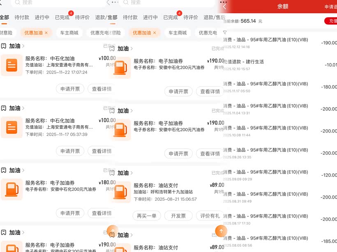
Task: Click 申请开票 for the 2025-11-22 17:07:24 order
Action: 70,89
